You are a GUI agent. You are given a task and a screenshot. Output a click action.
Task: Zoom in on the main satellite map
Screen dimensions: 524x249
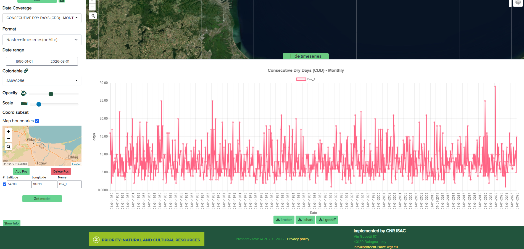click(x=92, y=1)
